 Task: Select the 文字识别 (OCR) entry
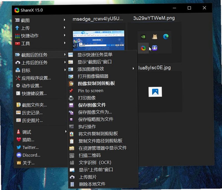[95, 163]
